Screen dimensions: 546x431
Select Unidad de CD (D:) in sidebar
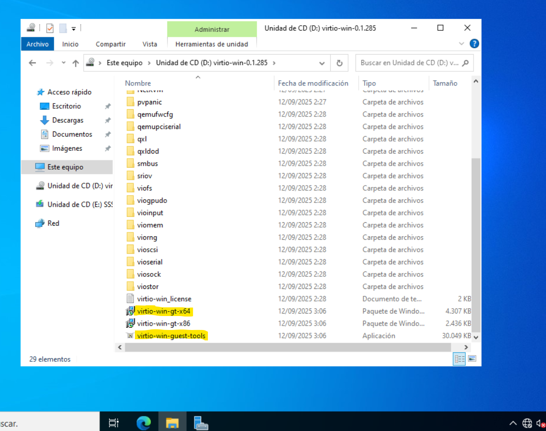tap(80, 186)
